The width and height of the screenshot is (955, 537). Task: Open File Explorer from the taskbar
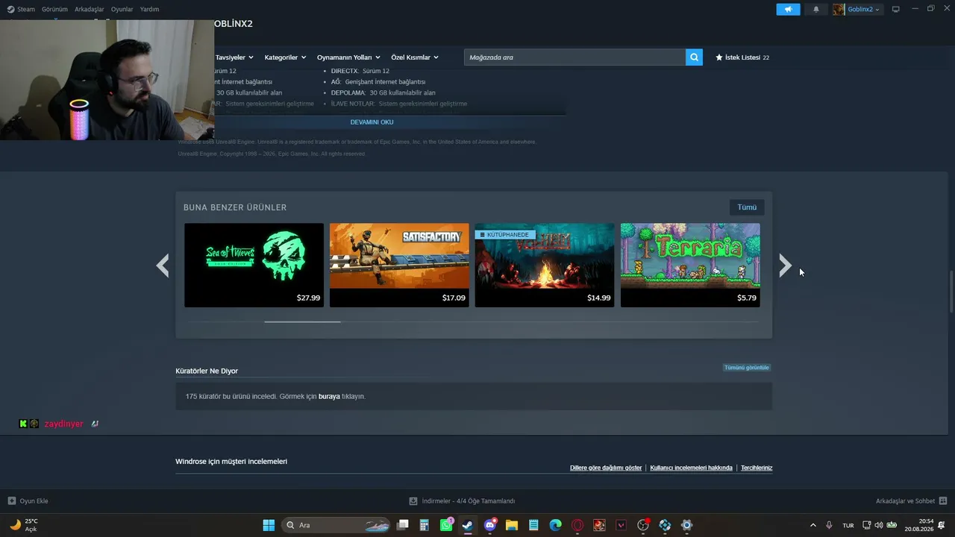[512, 525]
